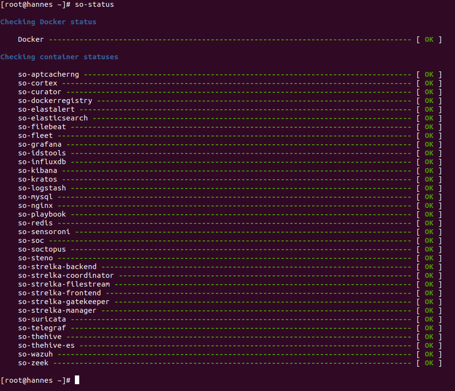Click the Checking Docker status heading
Image resolution: width=455 pixels, height=391 pixels.
[48, 22]
